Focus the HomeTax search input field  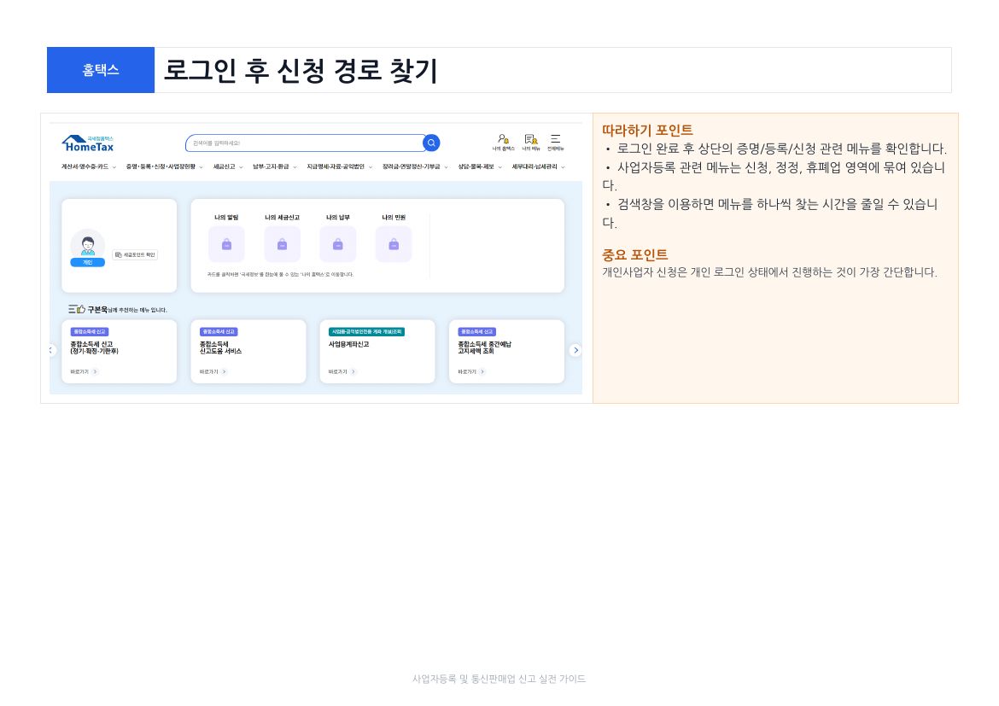click(x=305, y=143)
